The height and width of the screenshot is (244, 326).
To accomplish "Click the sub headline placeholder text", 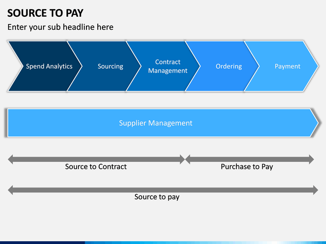I will pos(61,27).
